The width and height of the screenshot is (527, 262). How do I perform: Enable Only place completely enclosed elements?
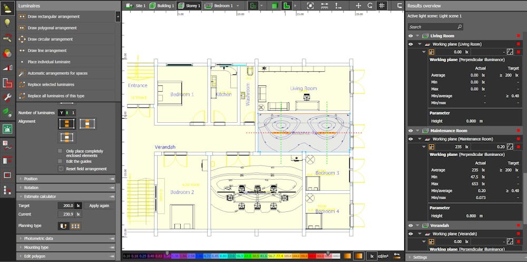[61, 151]
